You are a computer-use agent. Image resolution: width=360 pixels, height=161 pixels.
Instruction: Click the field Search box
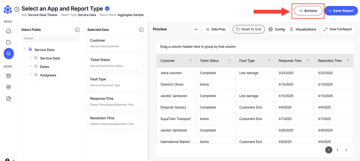click(50, 38)
